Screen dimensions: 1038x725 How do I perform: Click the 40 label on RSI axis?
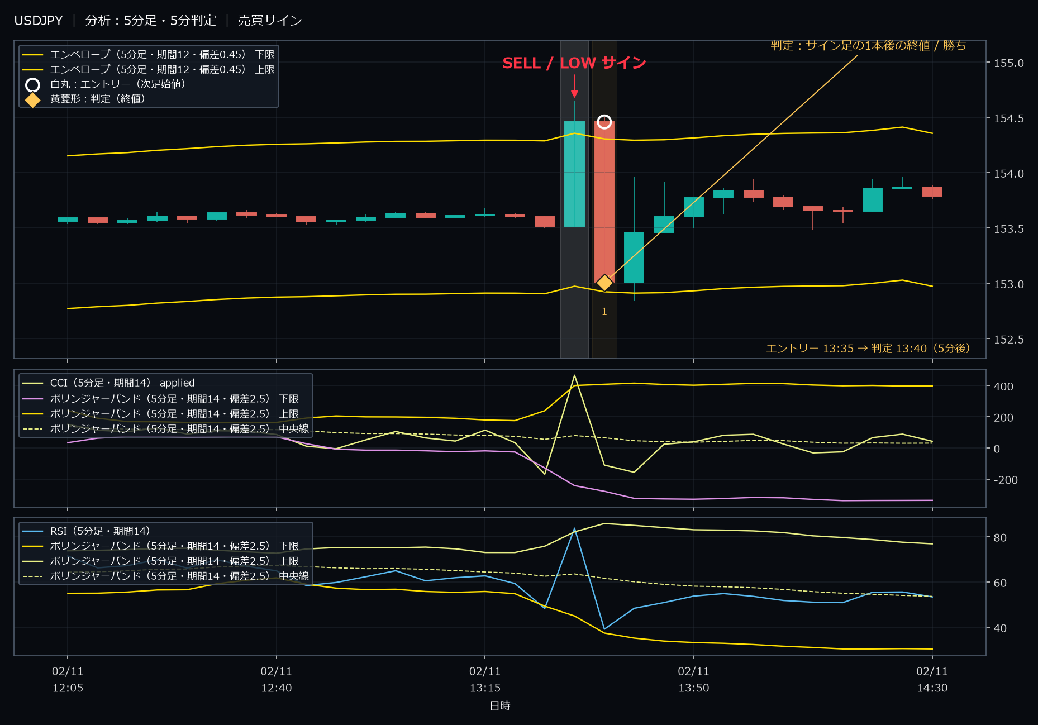pos(1000,628)
